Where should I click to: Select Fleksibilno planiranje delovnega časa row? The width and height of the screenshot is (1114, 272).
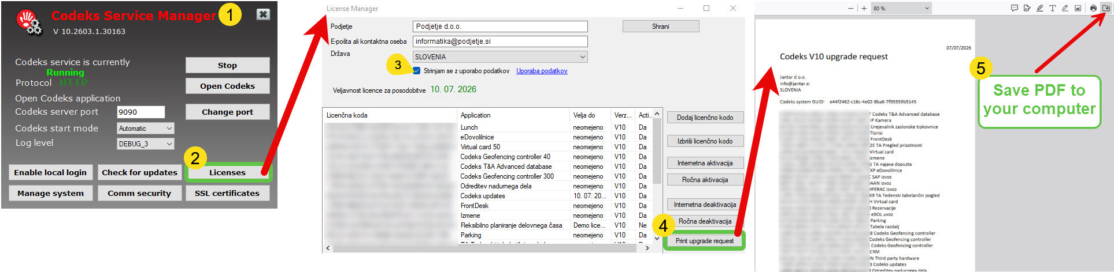click(x=487, y=225)
